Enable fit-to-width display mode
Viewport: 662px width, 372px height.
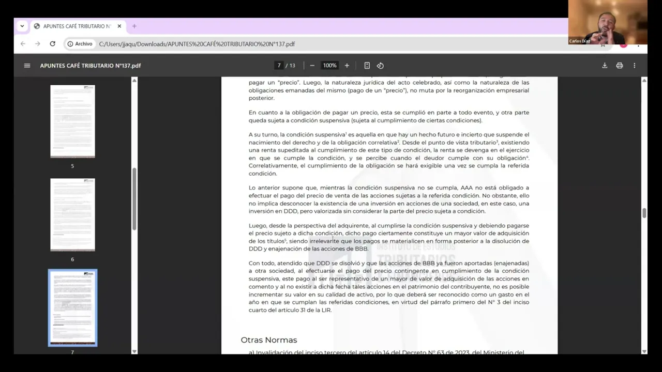367,65
